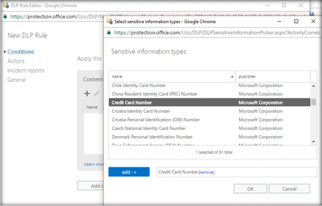This screenshot has width=322, height=206.
Task: Click the scroll down arrow of the list
Action: (x=313, y=142)
